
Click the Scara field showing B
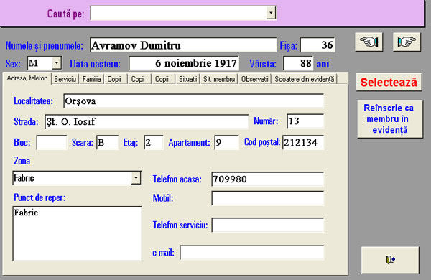pyautogui.click(x=107, y=142)
